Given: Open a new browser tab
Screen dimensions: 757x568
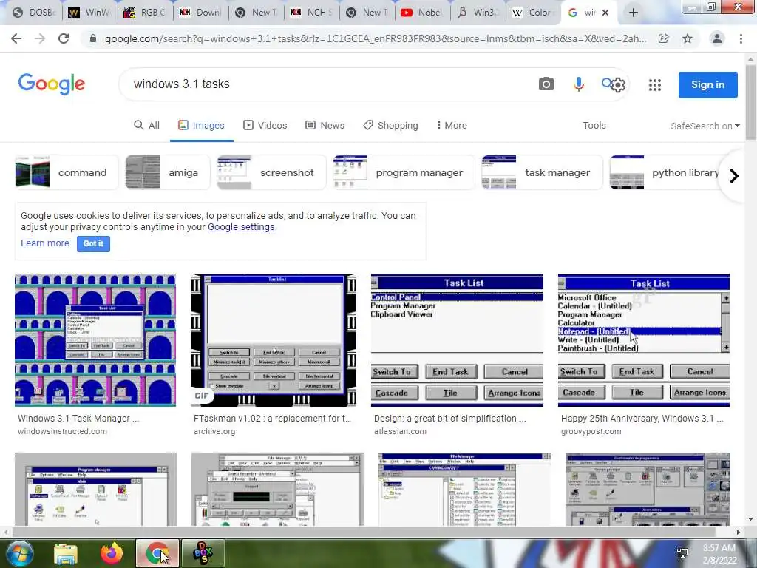Looking at the screenshot, I should 634,13.
